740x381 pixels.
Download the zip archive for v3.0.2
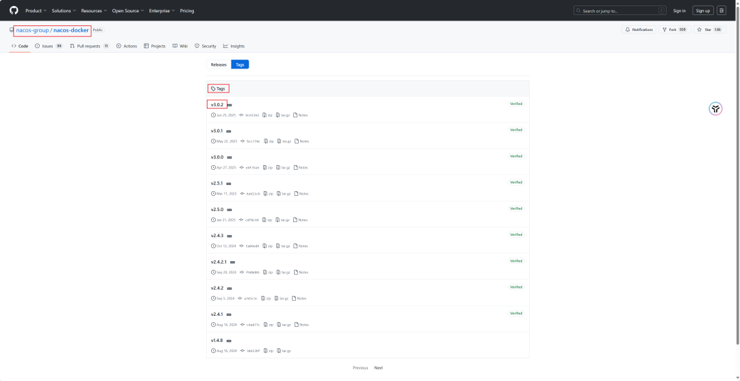coord(268,115)
